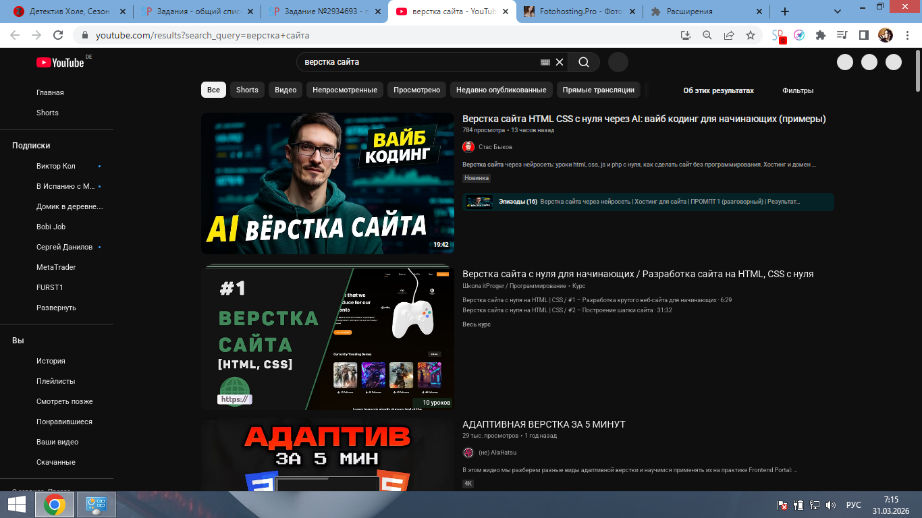922x518 pixels.
Task: Clear the YouTube search query
Action: [x=560, y=62]
